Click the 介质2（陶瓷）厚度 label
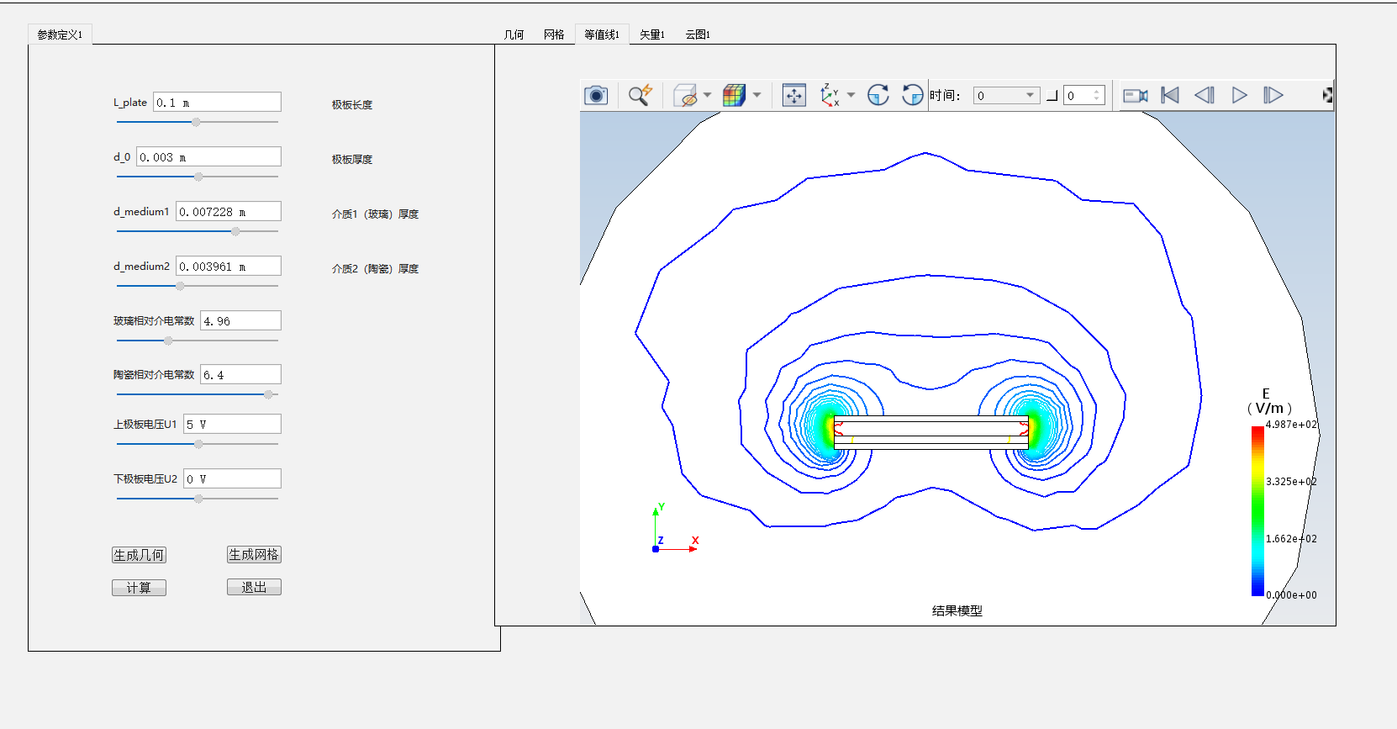Viewport: 1397px width, 729px height. pyautogui.click(x=375, y=269)
